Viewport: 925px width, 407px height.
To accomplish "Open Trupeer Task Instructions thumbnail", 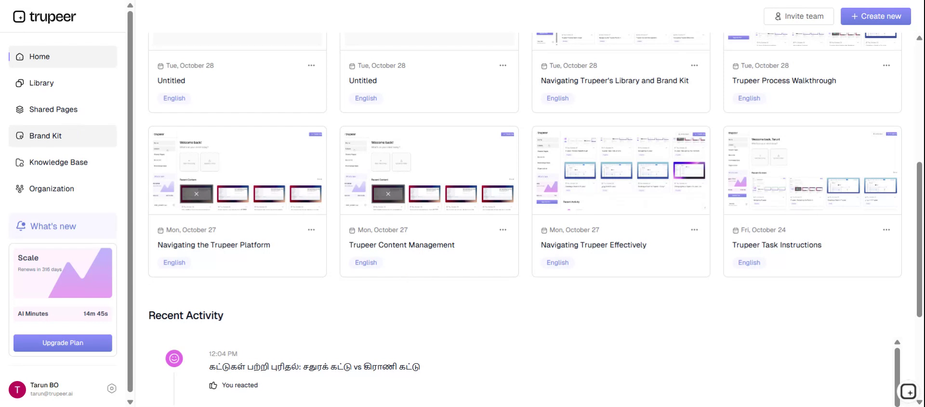I will click(813, 171).
